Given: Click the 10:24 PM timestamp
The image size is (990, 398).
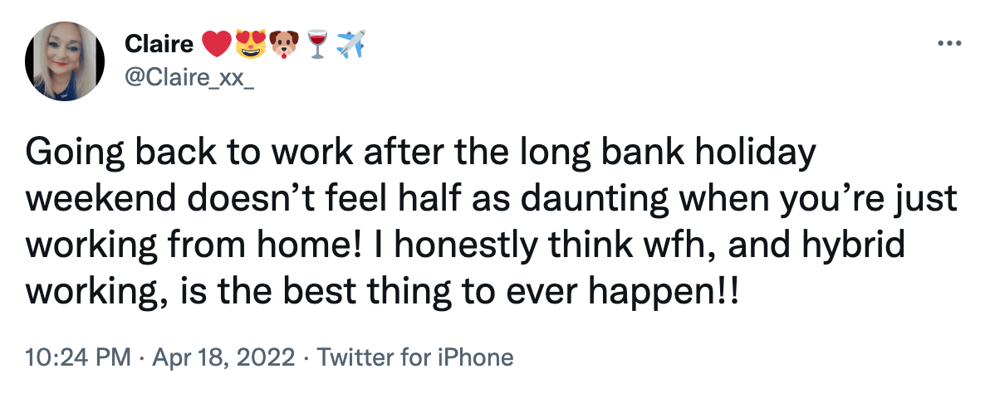Looking at the screenshot, I should pyautogui.click(x=78, y=358).
